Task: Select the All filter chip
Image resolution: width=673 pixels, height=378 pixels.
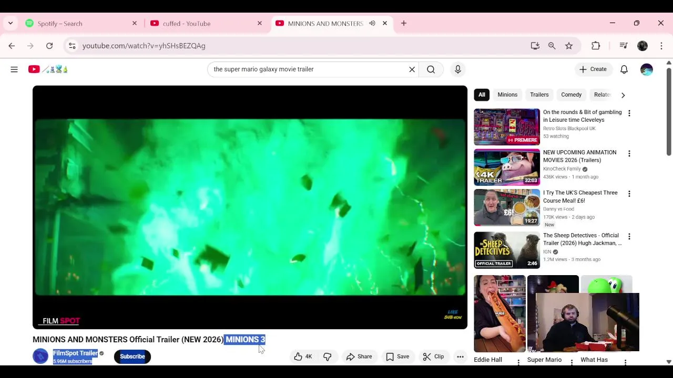Action: point(482,94)
